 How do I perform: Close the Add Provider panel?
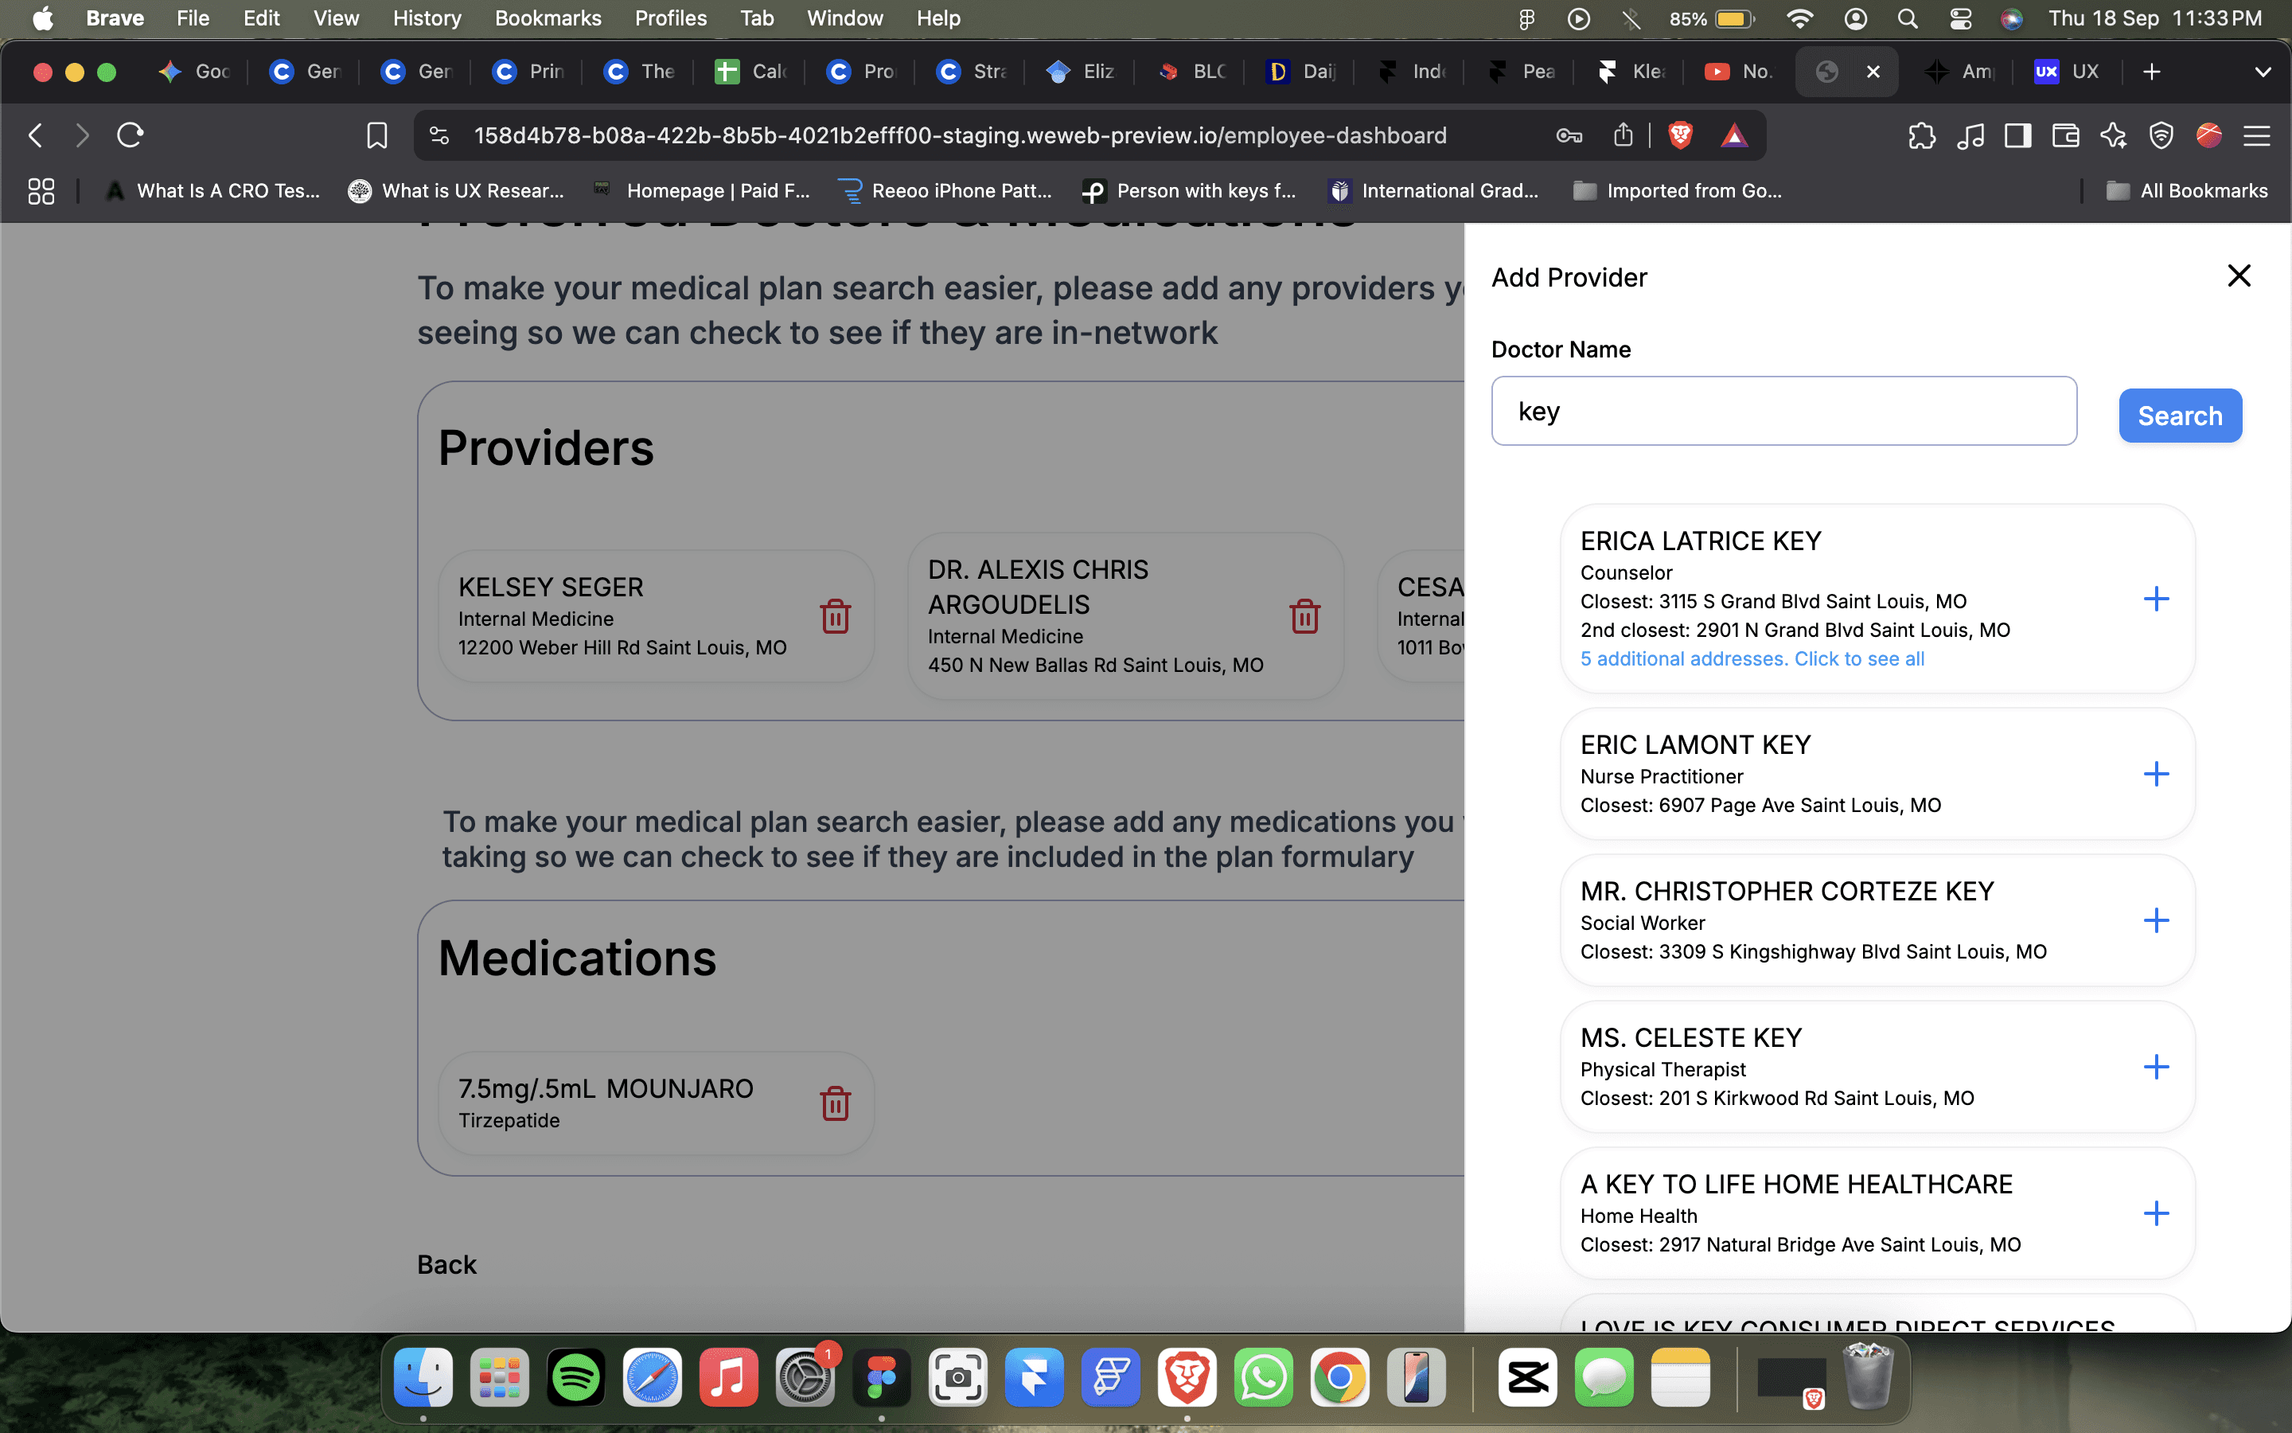[x=2239, y=275]
